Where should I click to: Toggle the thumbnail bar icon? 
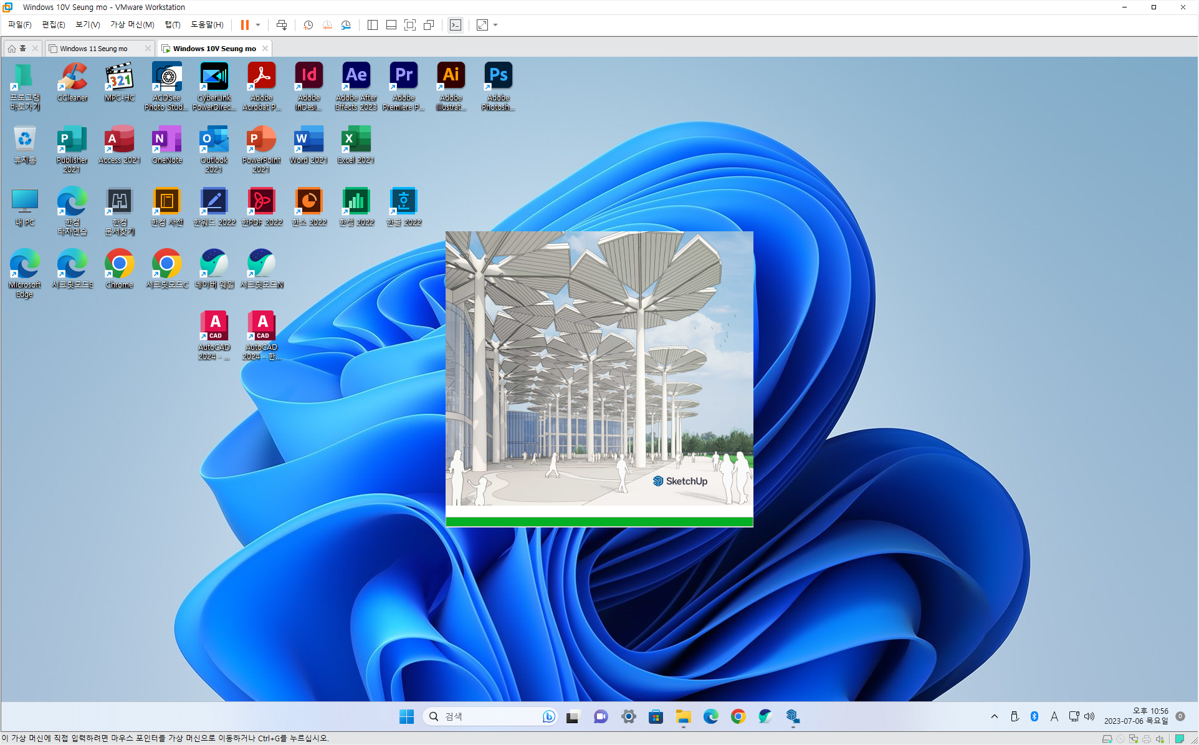pos(391,25)
